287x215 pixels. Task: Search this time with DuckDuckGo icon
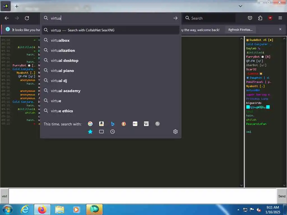point(124,124)
